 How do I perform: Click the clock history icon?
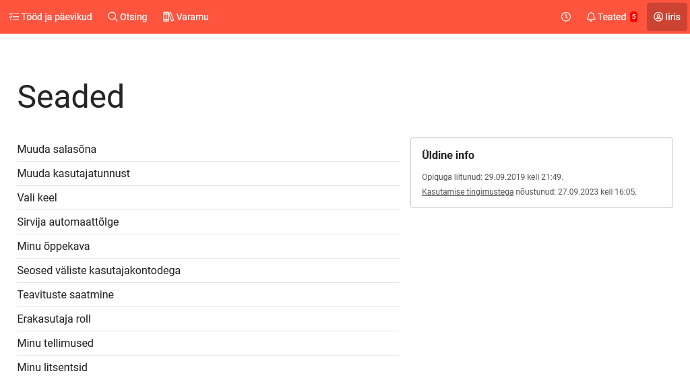pyautogui.click(x=566, y=17)
